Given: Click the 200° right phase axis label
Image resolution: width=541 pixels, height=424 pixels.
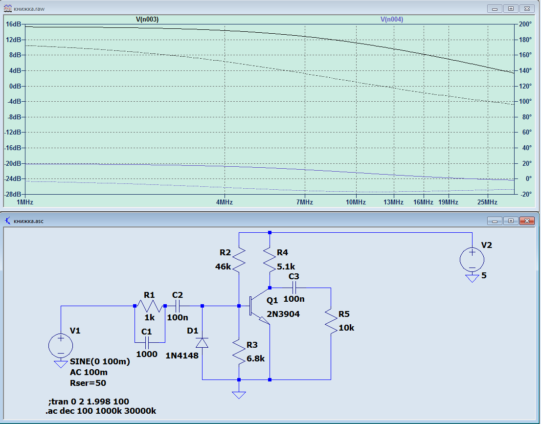Looking at the screenshot, I should pos(525,24).
